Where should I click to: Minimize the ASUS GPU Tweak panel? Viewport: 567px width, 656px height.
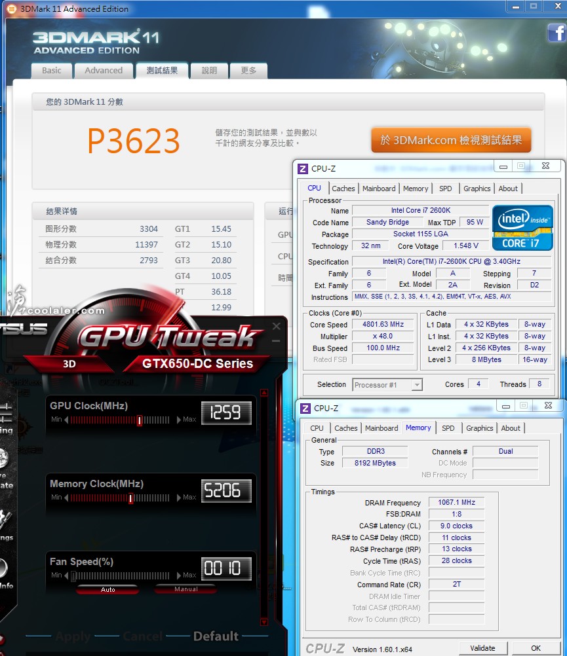pyautogui.click(x=277, y=341)
